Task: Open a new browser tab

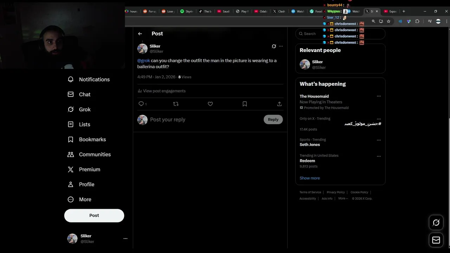Action: click(404, 11)
